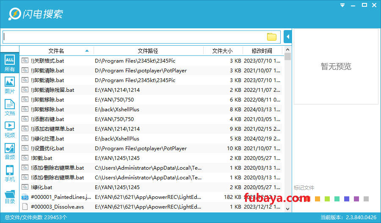The image size is (381, 223).
Task: Select the file name !卸载.bat
Action: point(41,158)
